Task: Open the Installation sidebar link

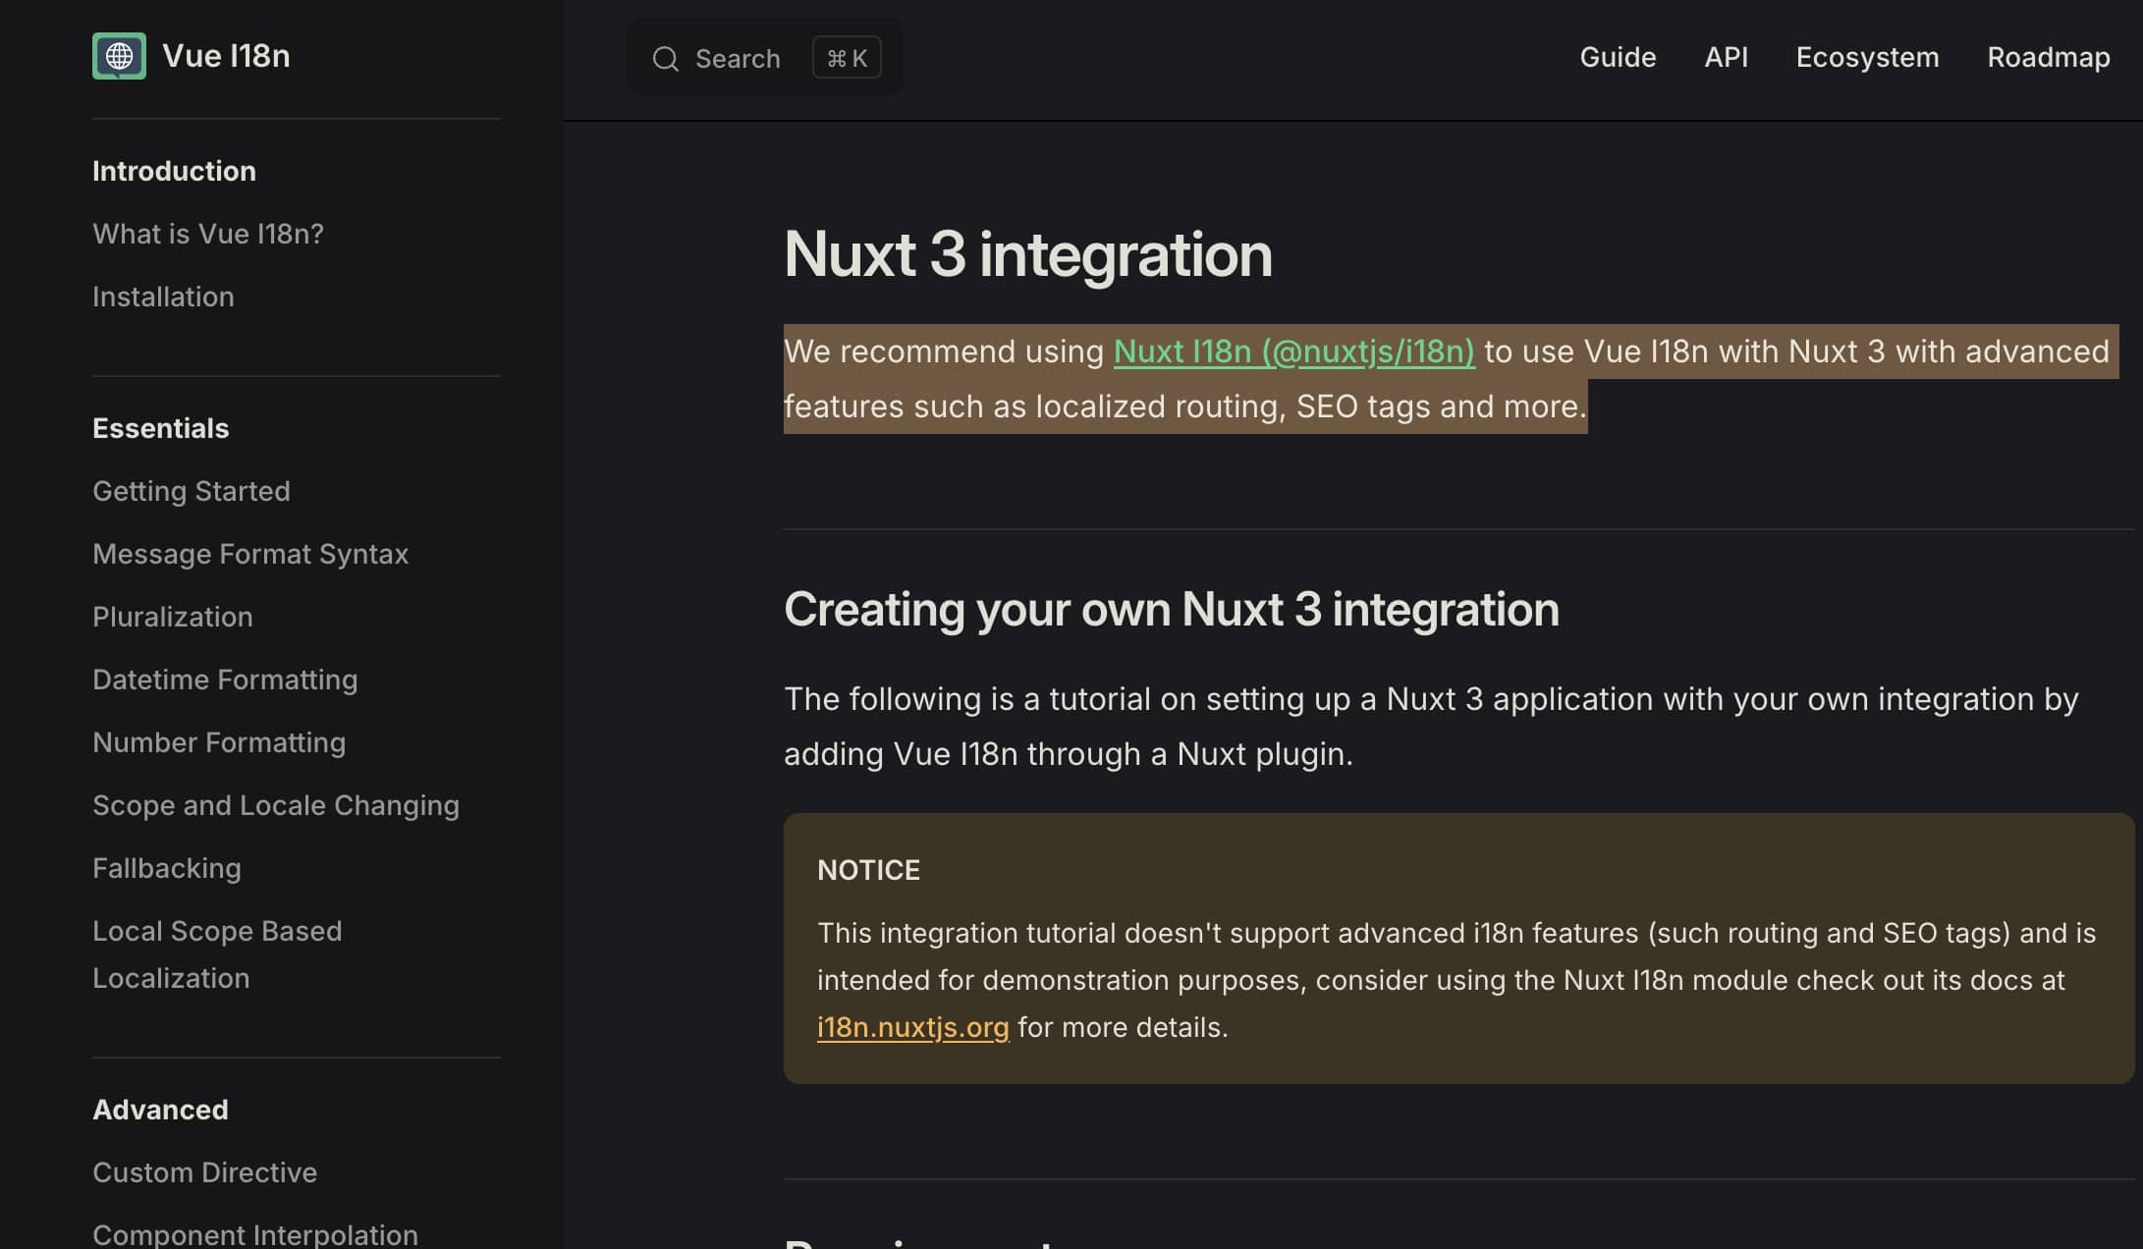Action: coord(163,297)
